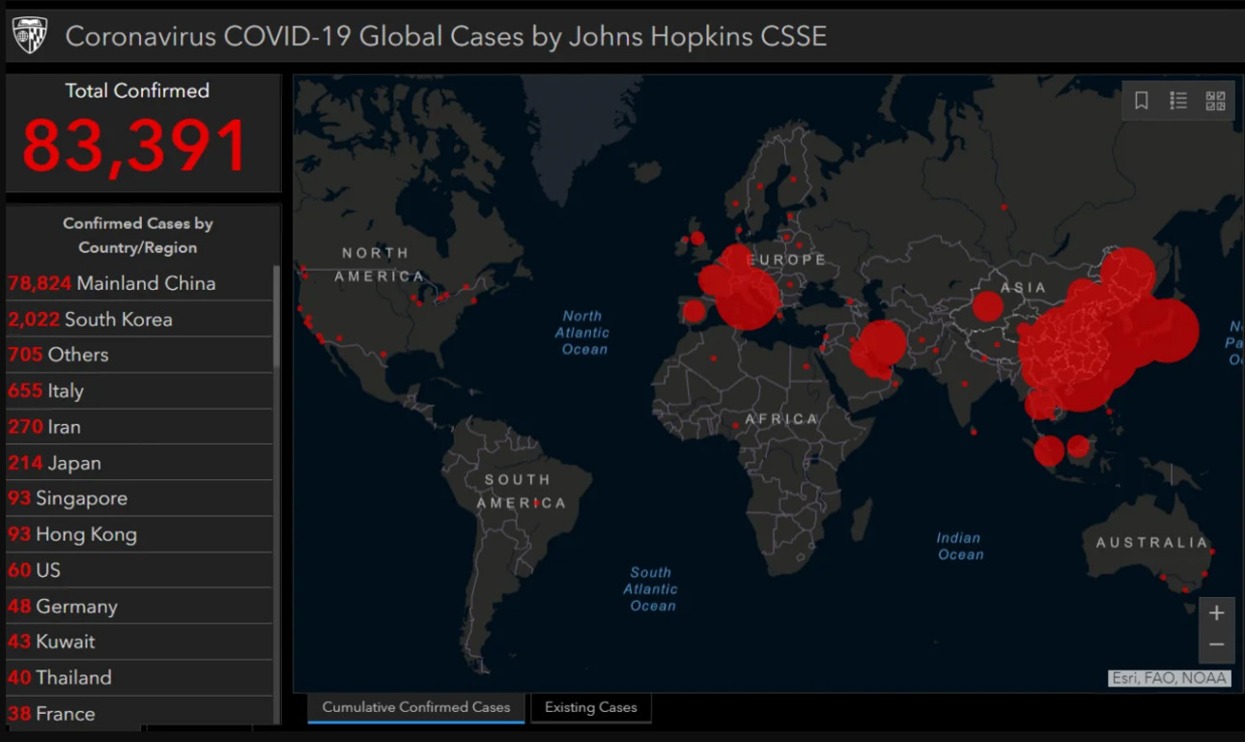
Task: Click the AUSTRALIA map label
Action: click(1151, 543)
